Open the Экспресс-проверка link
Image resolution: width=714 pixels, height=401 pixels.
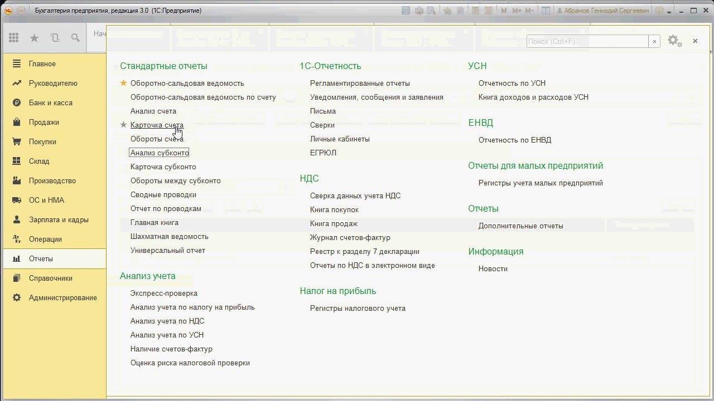point(164,293)
